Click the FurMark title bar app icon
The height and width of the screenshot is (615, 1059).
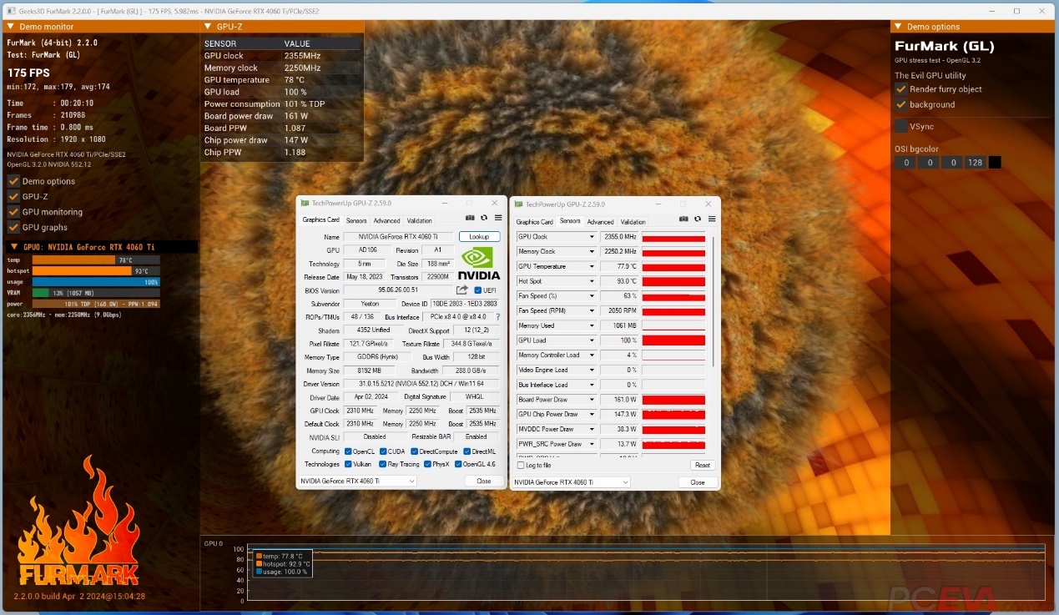click(x=9, y=9)
